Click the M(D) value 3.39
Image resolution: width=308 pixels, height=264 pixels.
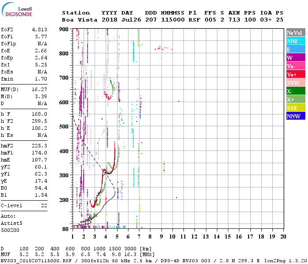41,96
